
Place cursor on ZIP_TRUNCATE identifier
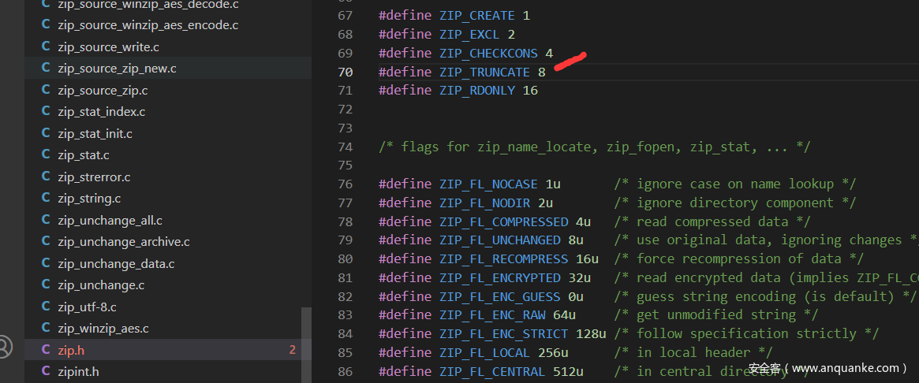click(484, 72)
